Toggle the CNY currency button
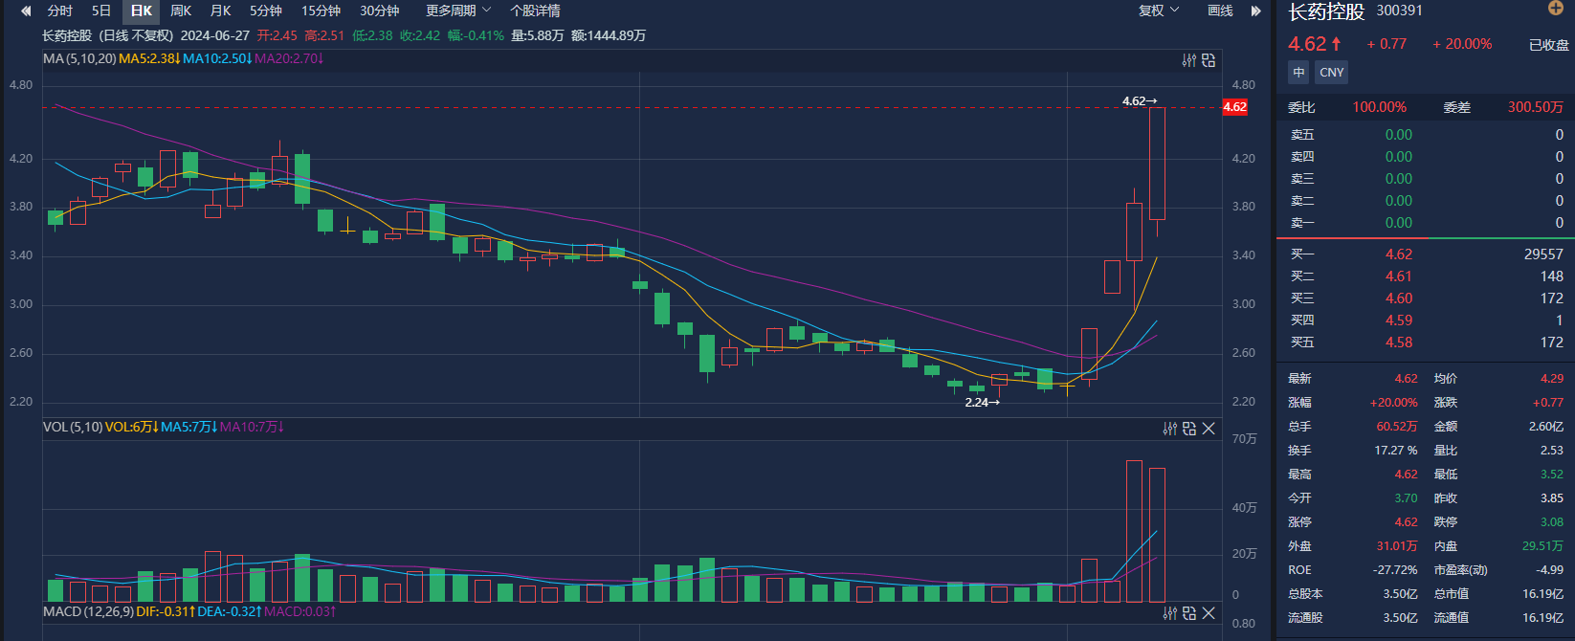This screenshot has width=1575, height=641. point(1331,73)
